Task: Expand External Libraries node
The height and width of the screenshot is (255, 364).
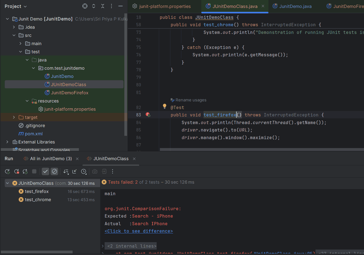Action: (7, 142)
